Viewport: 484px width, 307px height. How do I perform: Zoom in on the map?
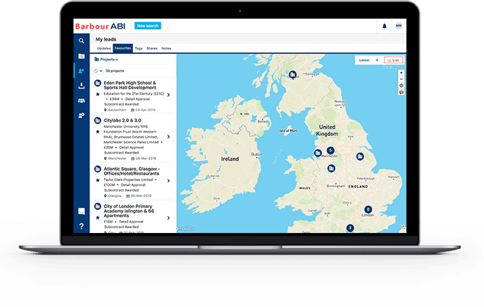pos(401,73)
